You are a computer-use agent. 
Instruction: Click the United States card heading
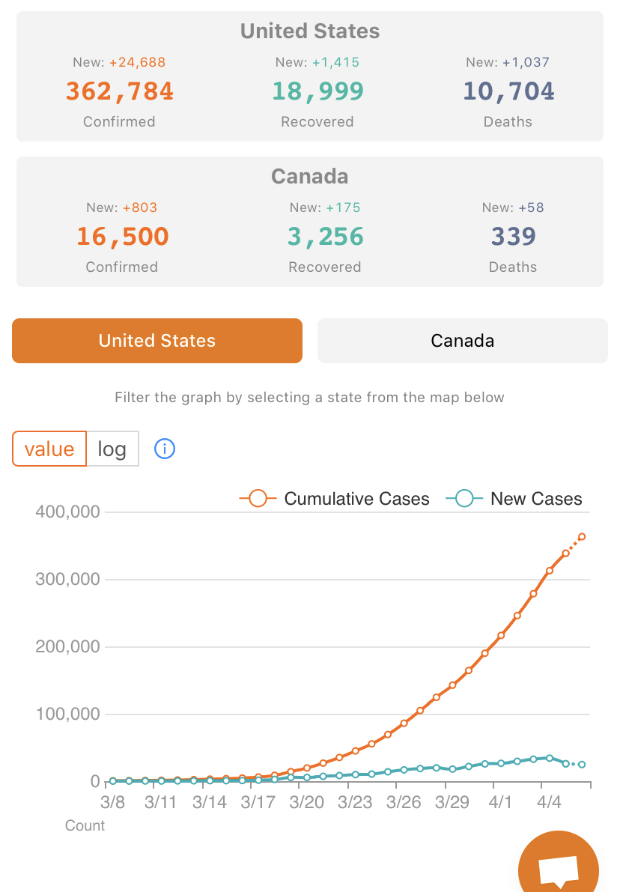(x=310, y=31)
